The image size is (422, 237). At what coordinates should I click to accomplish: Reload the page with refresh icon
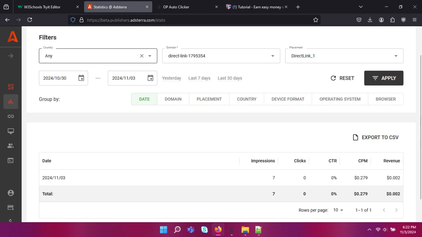(30, 20)
